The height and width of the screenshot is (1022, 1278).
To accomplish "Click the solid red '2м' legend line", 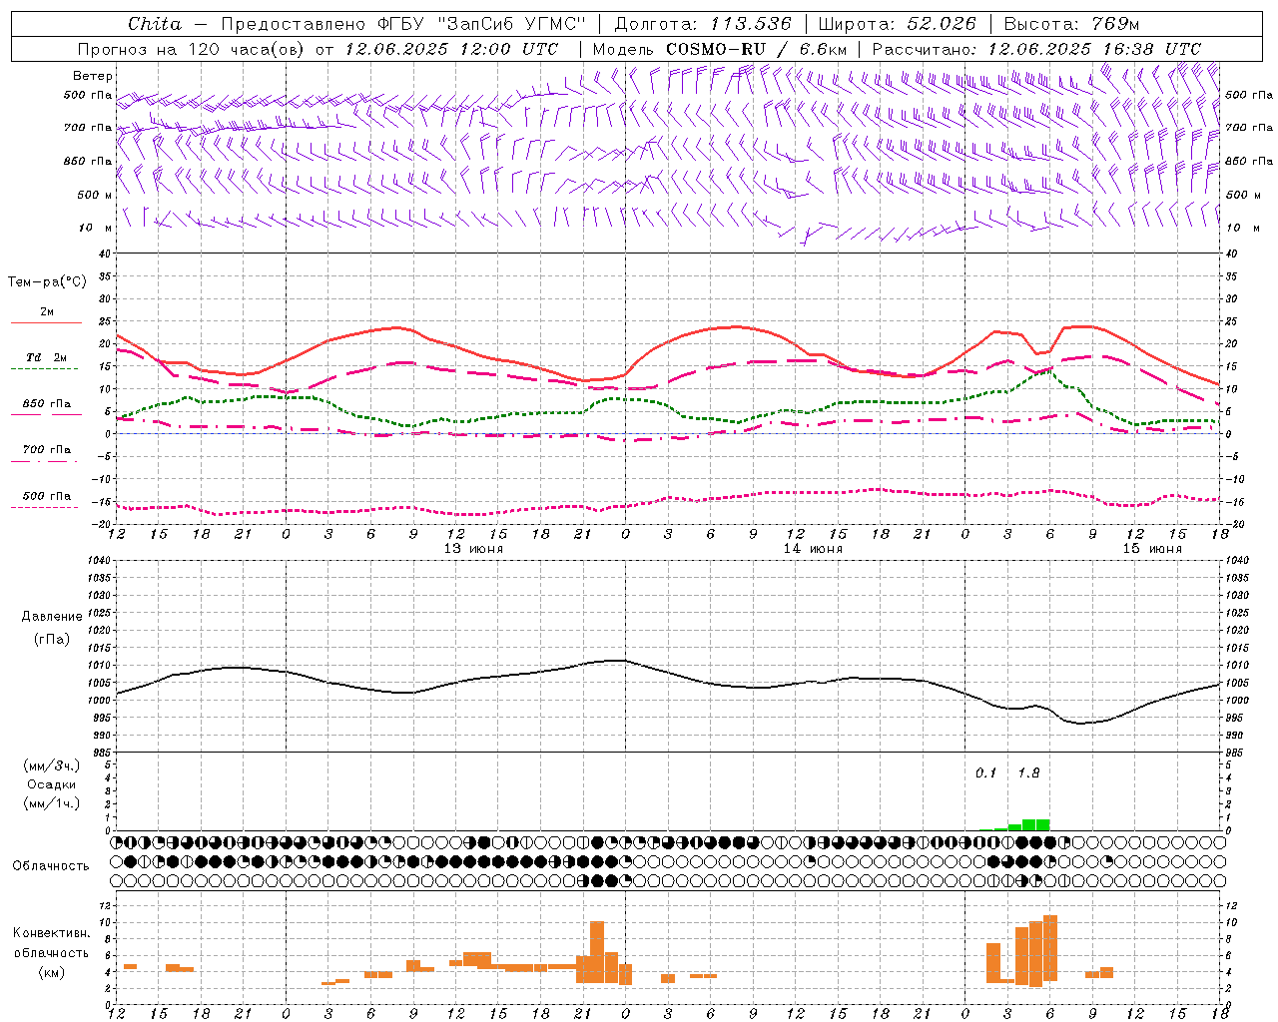I will [46, 323].
